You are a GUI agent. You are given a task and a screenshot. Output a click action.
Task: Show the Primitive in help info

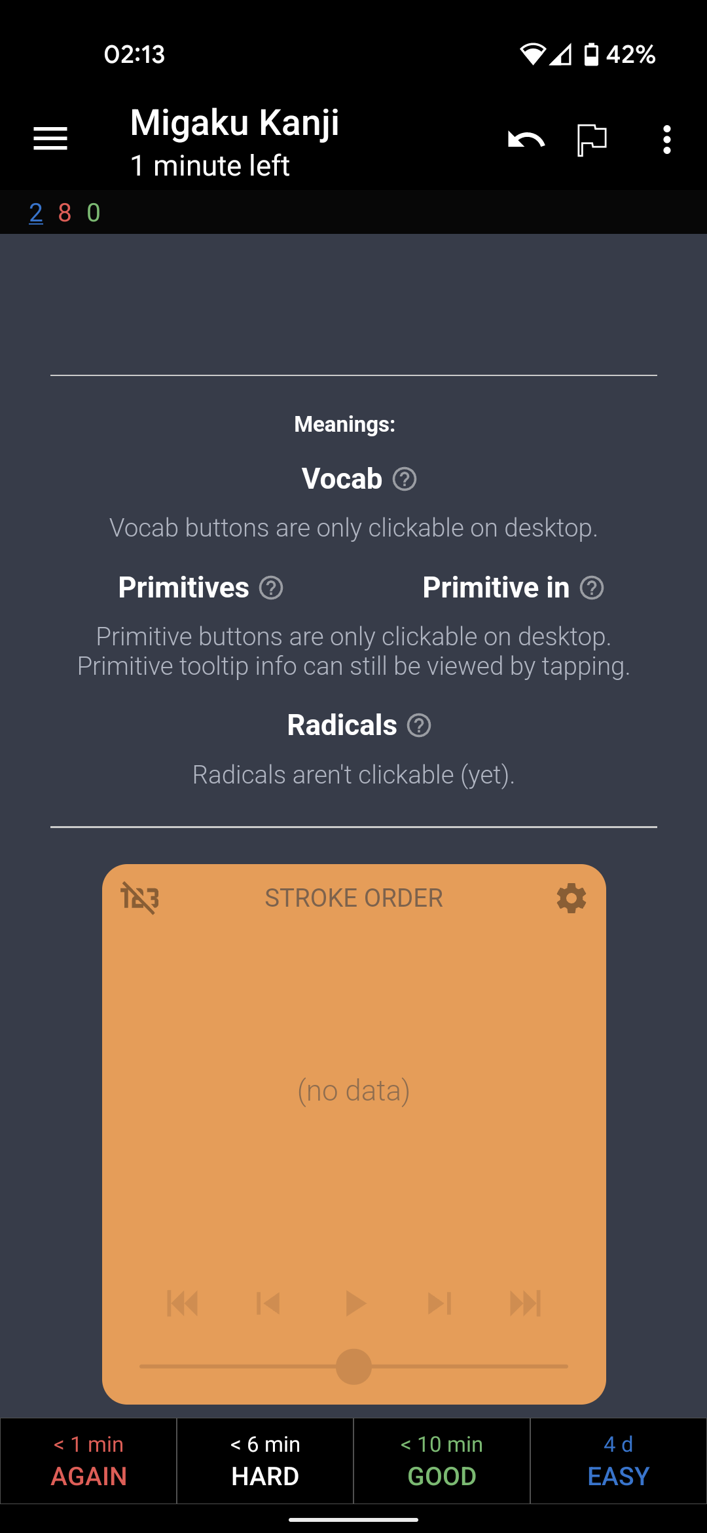[x=592, y=588]
